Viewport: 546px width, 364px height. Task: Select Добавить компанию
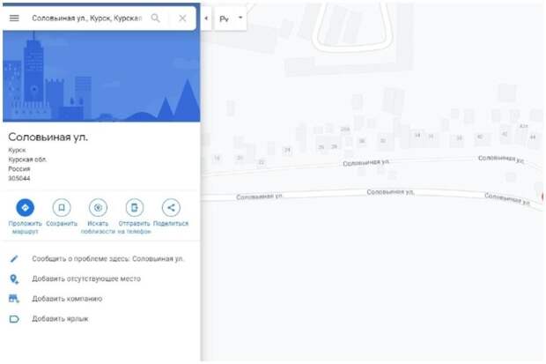coord(67,299)
